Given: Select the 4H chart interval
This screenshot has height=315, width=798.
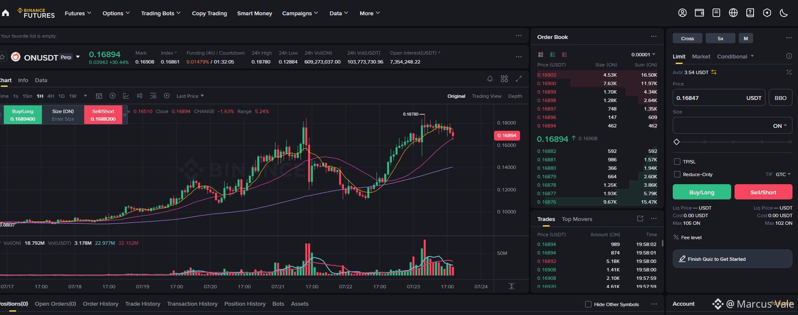Looking at the screenshot, I should (51, 96).
